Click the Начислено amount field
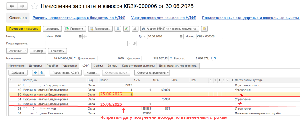This screenshot has width=305, height=125. click(59, 58)
